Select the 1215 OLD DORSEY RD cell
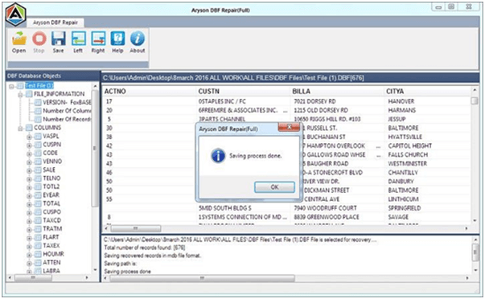This screenshot has height=299, width=485. tap(321, 110)
